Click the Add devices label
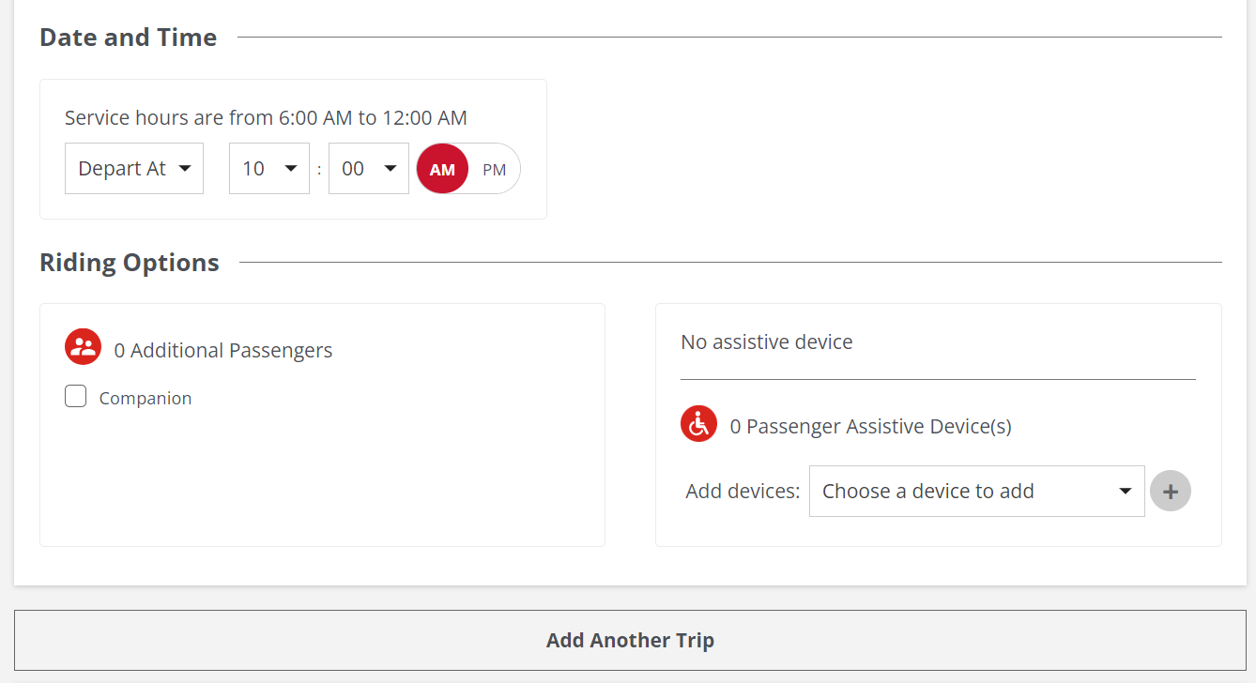The image size is (1256, 683). tap(743, 492)
